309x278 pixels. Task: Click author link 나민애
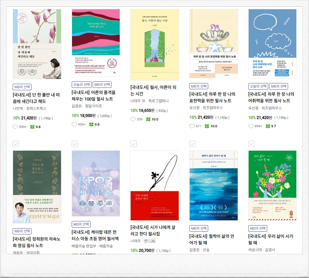click(x=18, y=108)
